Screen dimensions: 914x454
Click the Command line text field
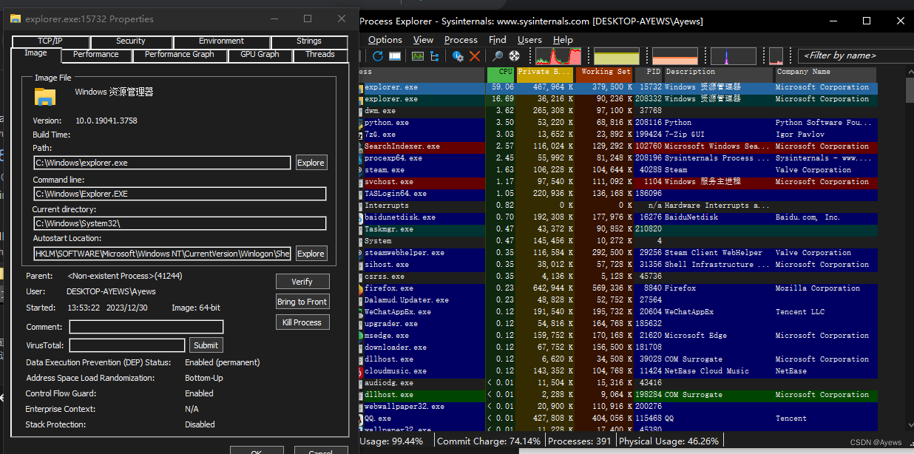click(180, 194)
